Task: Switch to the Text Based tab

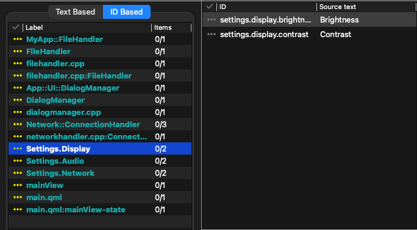Action: (x=76, y=12)
